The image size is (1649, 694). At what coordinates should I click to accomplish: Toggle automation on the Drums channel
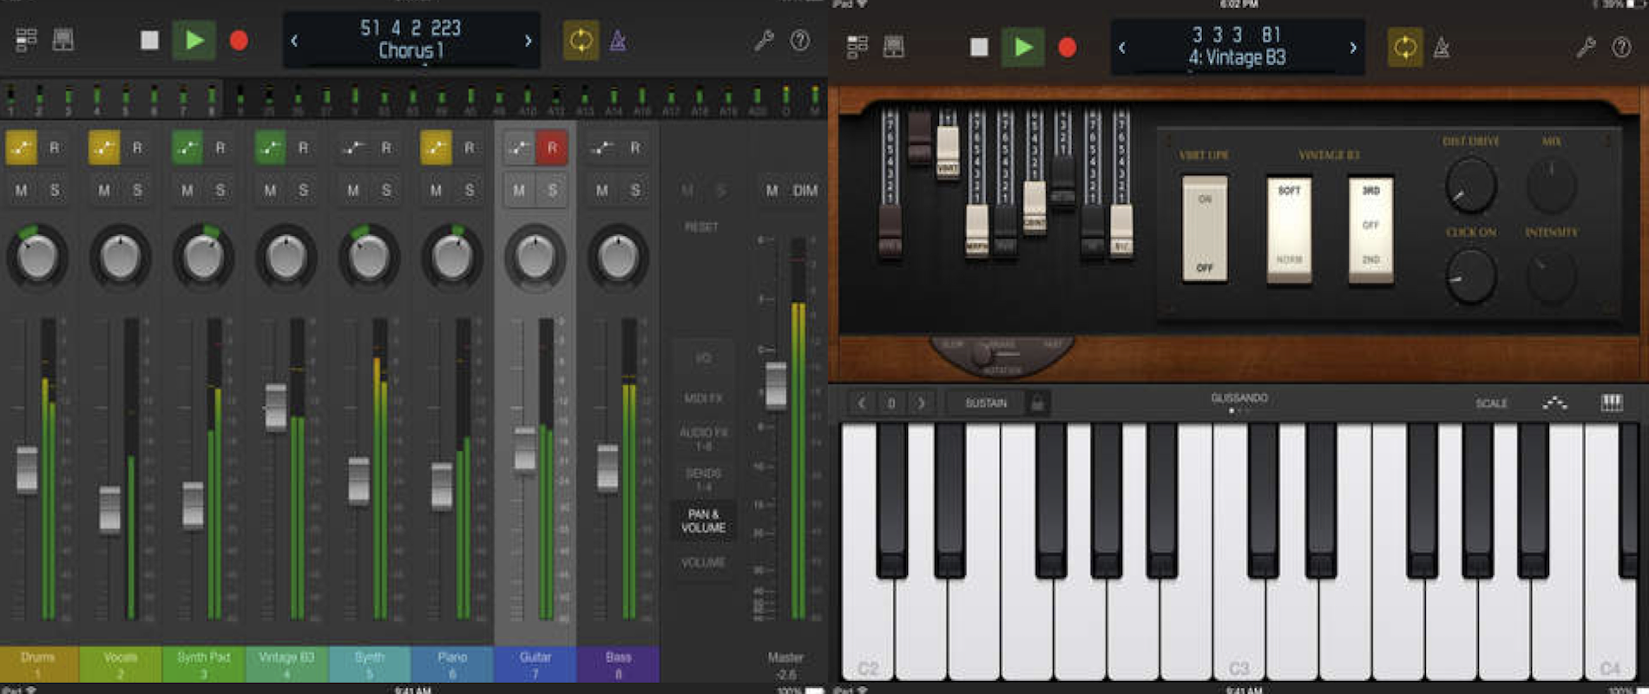21,148
